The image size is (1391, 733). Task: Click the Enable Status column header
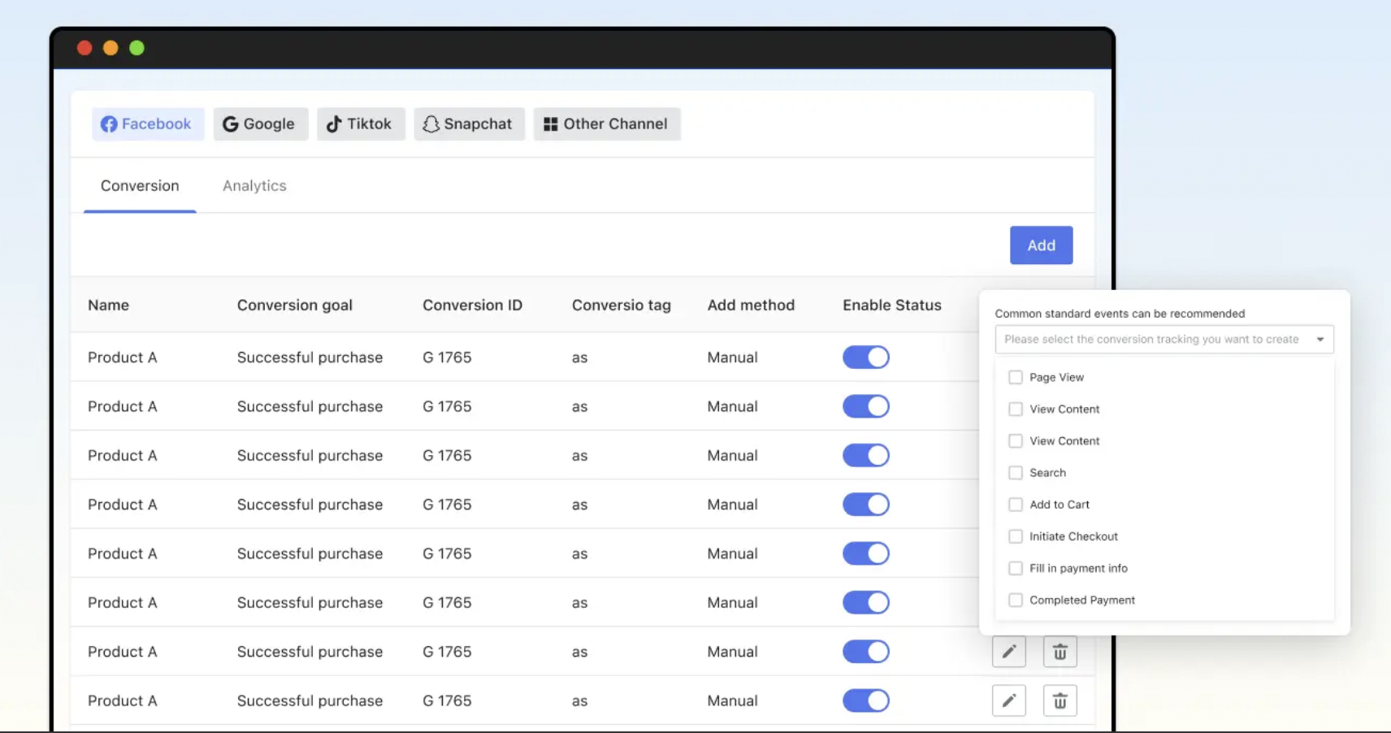point(891,306)
